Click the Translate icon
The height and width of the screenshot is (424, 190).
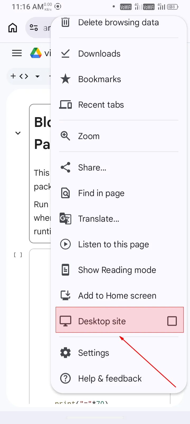[65, 219]
